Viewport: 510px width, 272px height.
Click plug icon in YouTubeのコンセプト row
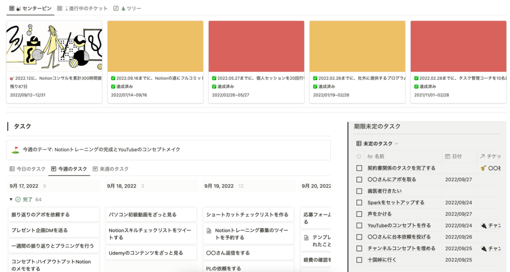pos(483,225)
